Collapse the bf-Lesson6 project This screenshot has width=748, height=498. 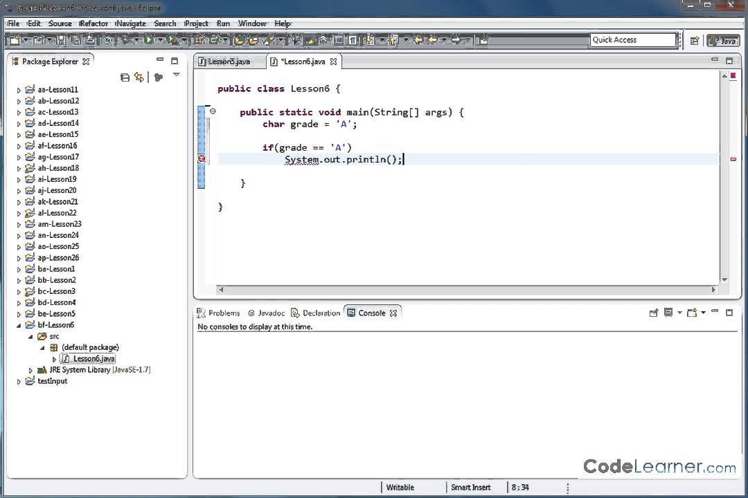pyautogui.click(x=19, y=326)
